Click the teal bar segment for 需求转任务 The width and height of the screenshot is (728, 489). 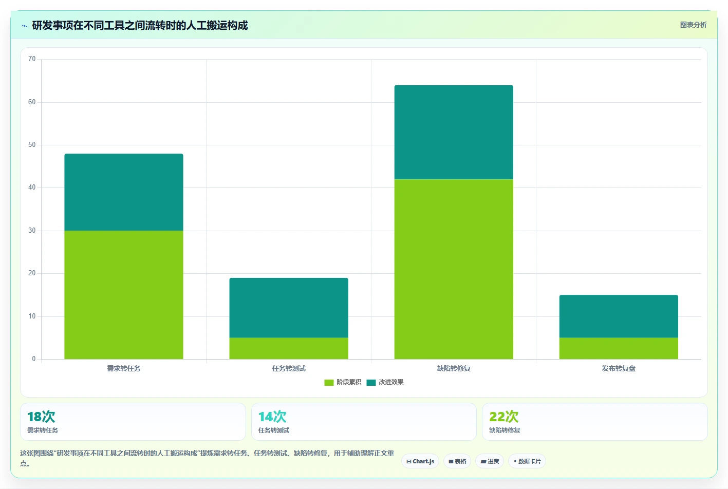[124, 192]
